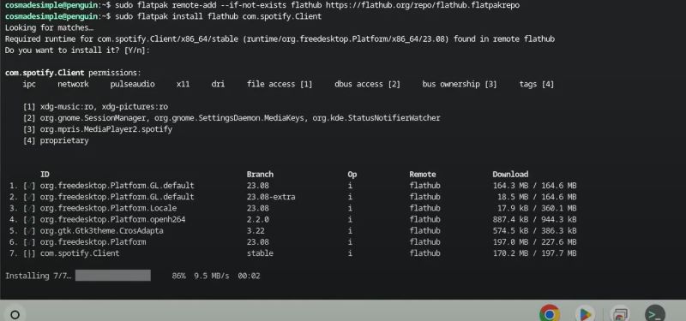Click the '3.22' branch value
The height and width of the screenshot is (321, 686).
point(256,230)
